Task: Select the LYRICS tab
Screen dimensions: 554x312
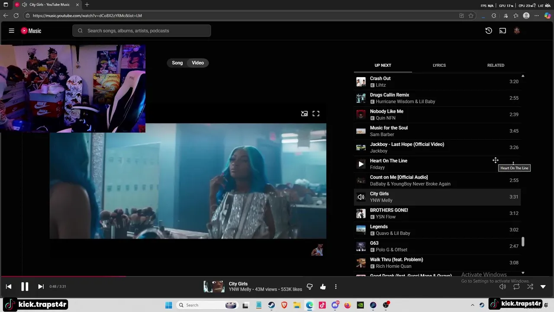Action: coord(439,65)
